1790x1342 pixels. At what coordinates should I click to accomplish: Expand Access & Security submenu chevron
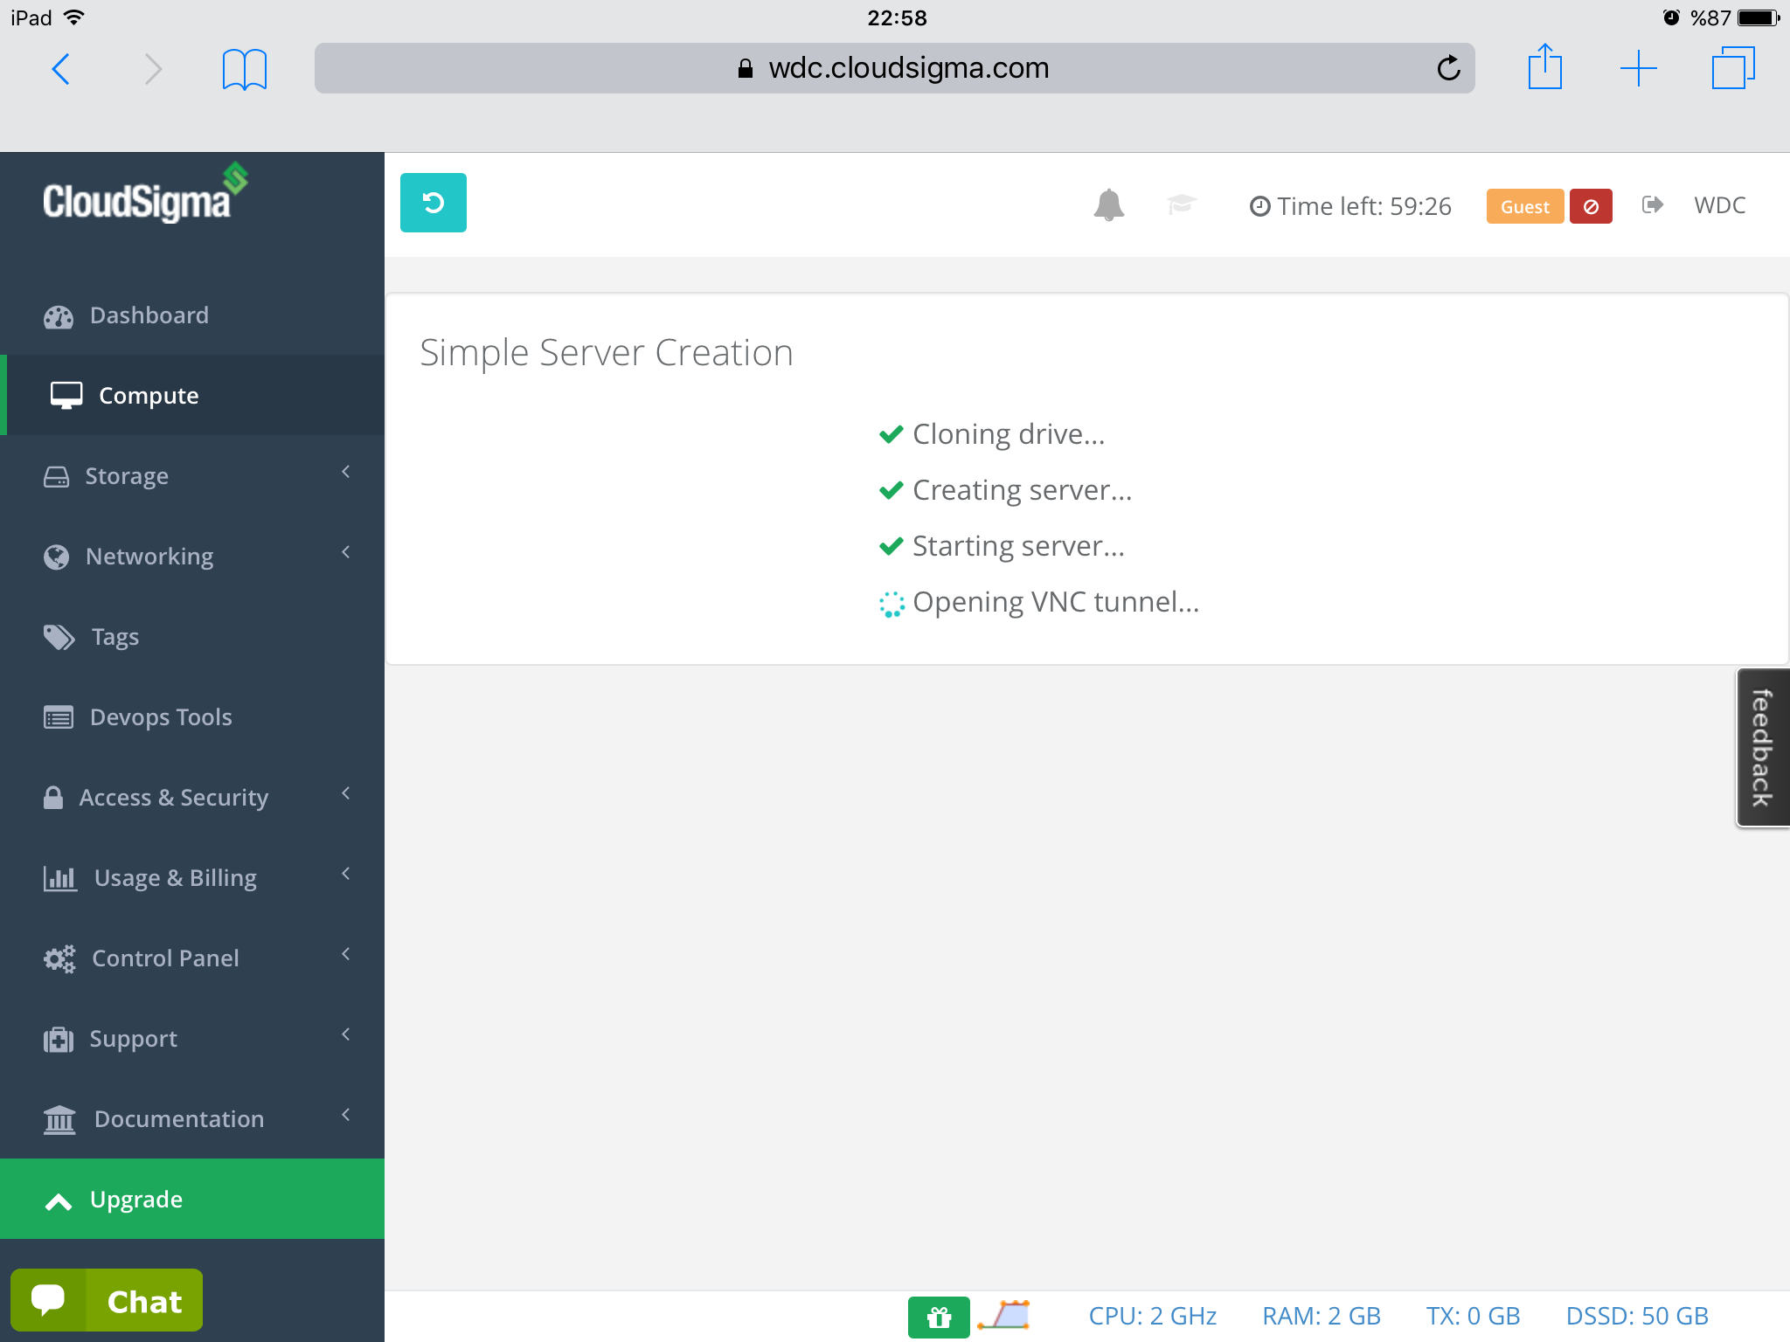[346, 793]
